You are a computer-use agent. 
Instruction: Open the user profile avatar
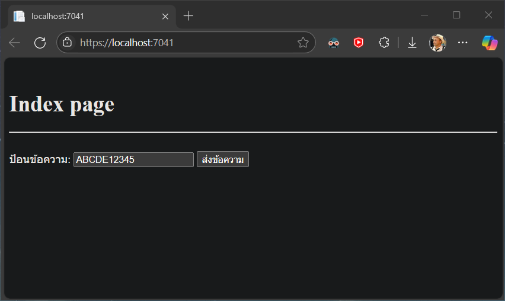pos(437,43)
